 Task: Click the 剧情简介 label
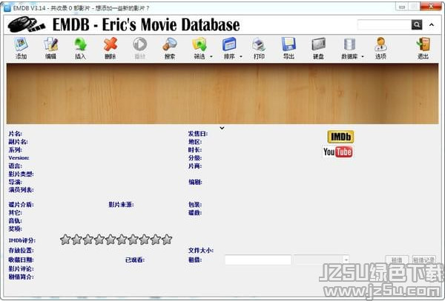22,277
